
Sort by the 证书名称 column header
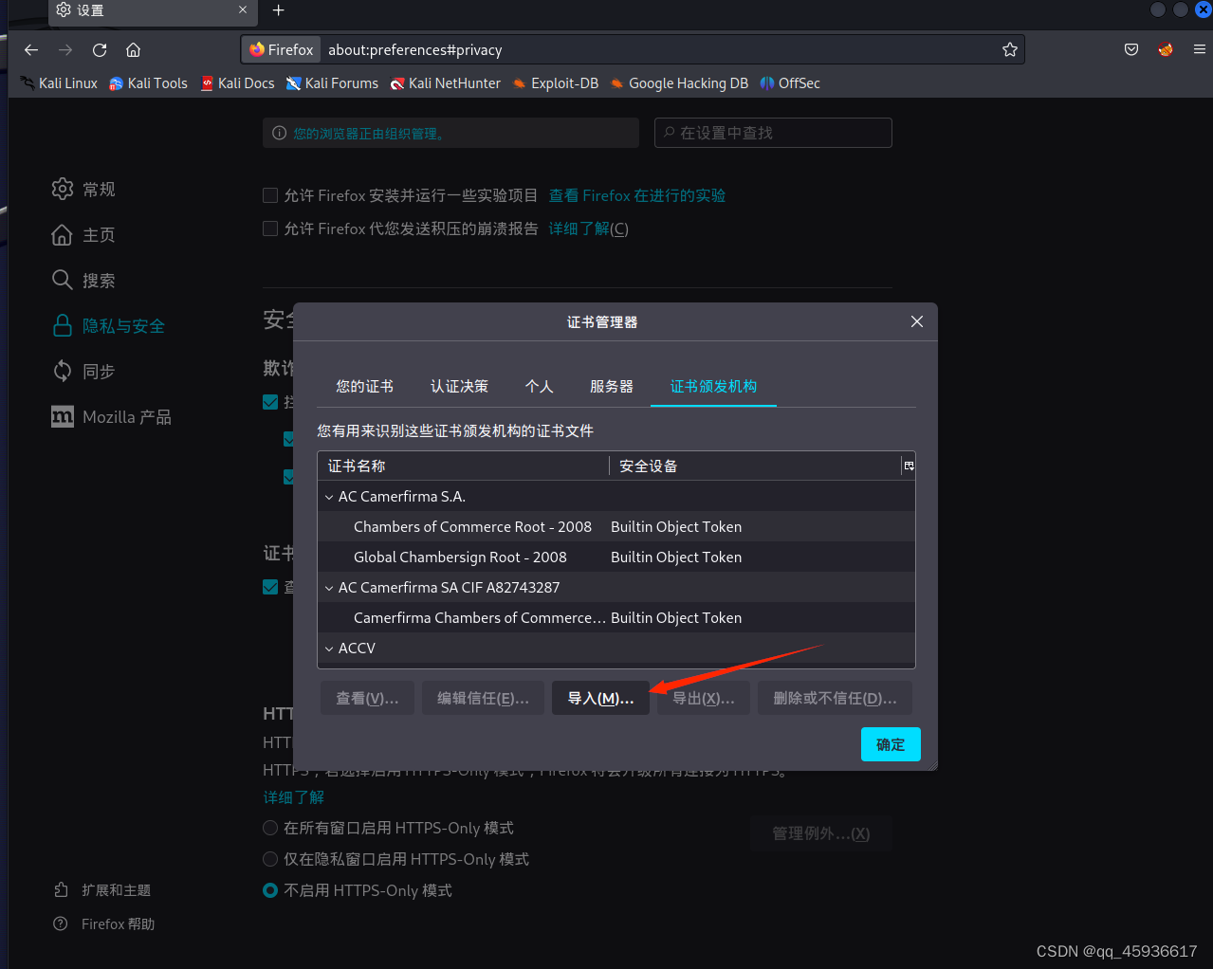(x=465, y=466)
